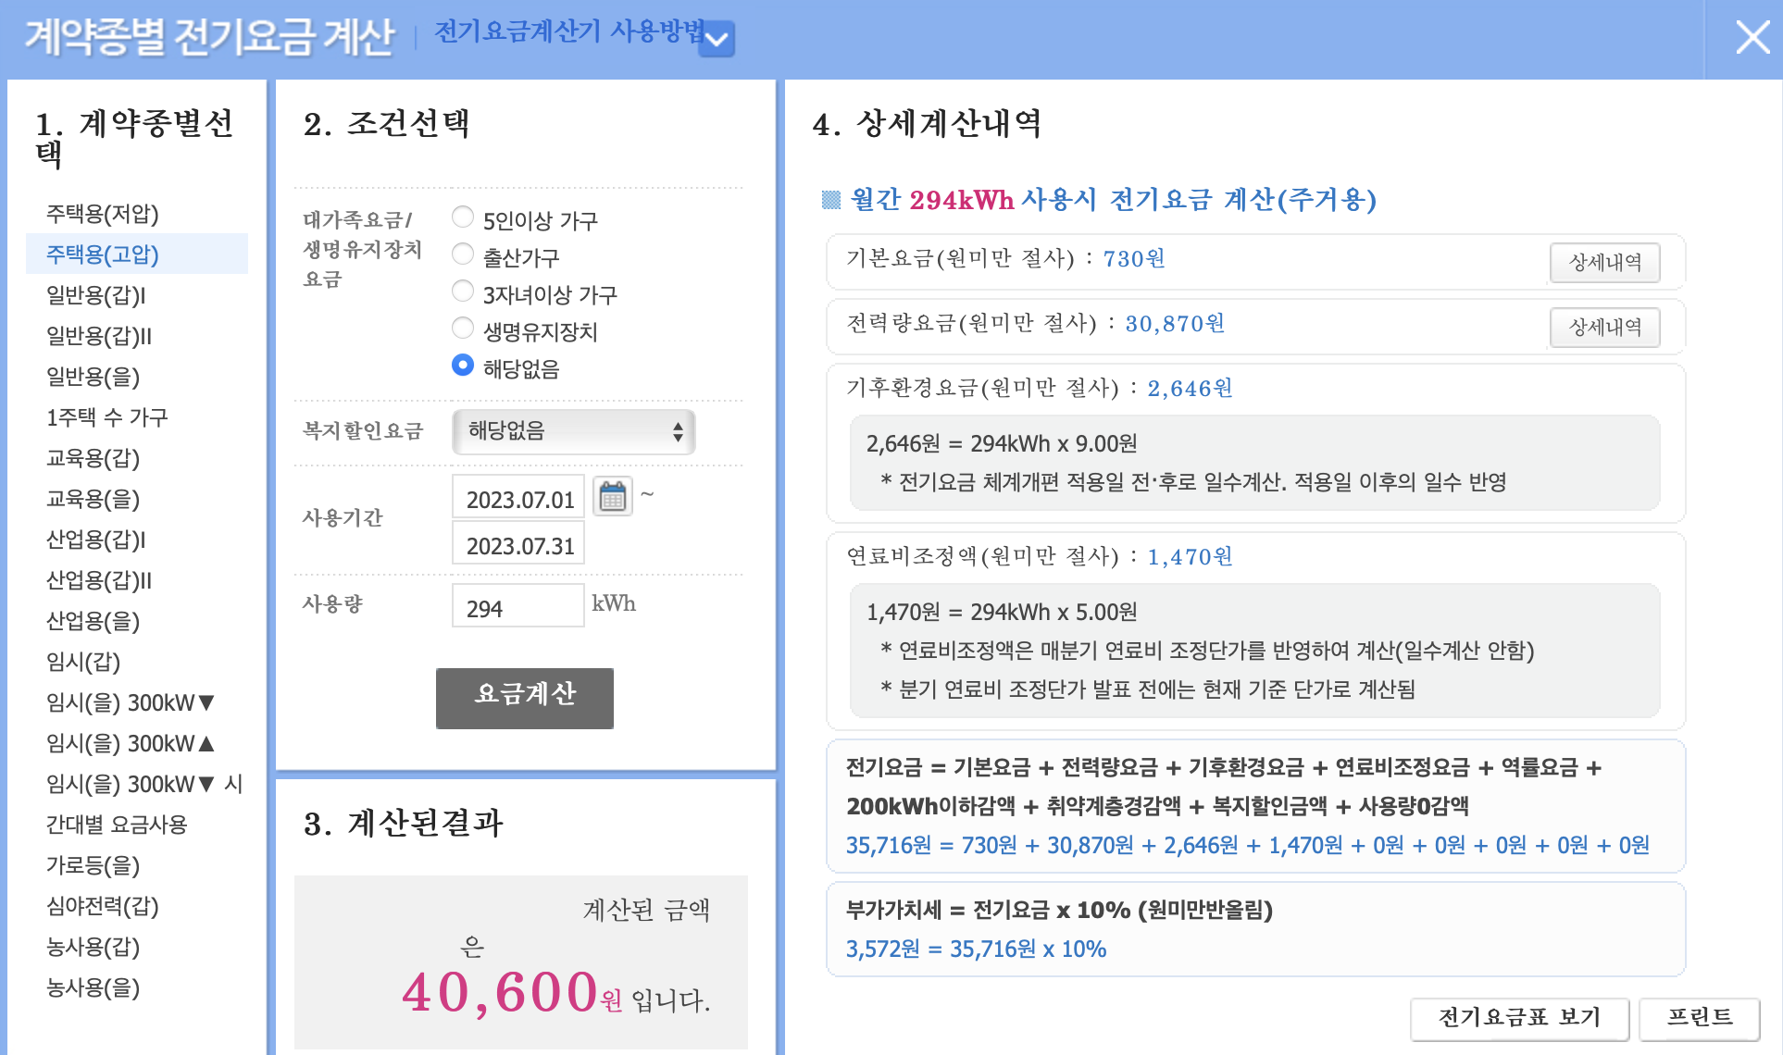The width and height of the screenshot is (1783, 1055).
Task: Click the 프린트 print button
Action: click(x=1699, y=1018)
